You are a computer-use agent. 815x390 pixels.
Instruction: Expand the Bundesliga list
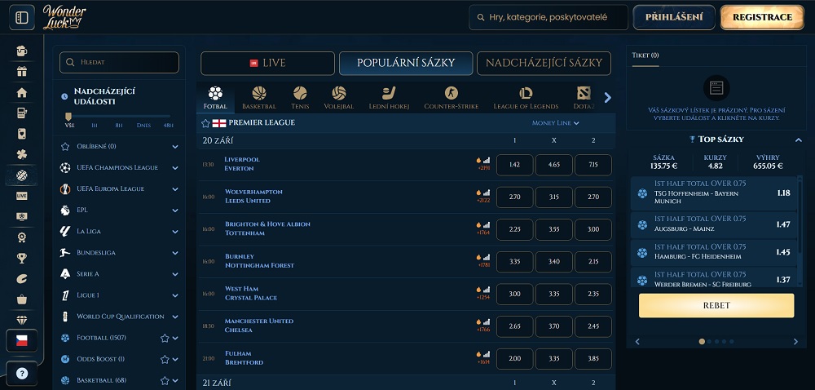pyautogui.click(x=175, y=253)
